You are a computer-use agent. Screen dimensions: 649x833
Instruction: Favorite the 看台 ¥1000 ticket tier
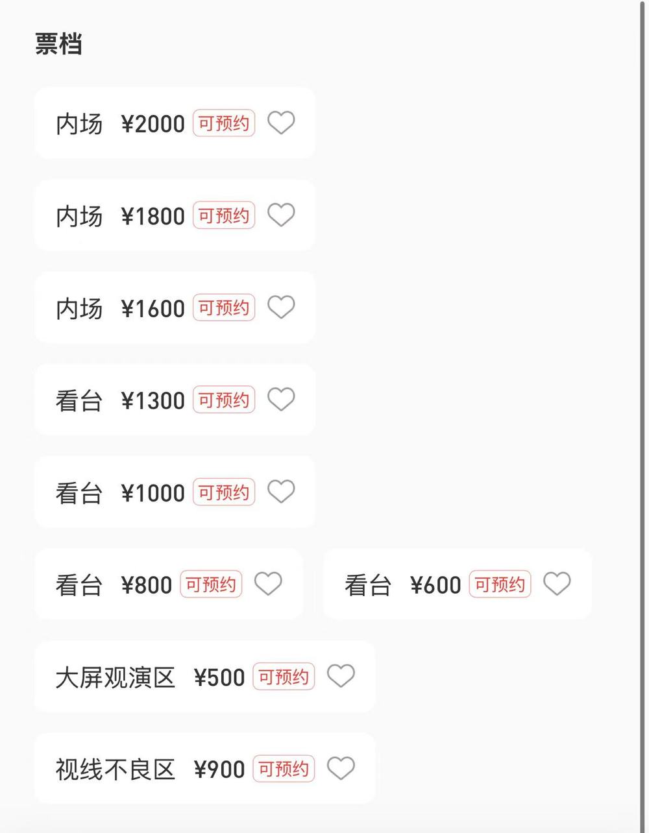pyautogui.click(x=281, y=491)
